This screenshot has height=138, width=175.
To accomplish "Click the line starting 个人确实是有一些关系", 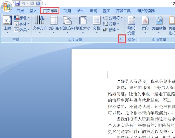I will 142,125.
